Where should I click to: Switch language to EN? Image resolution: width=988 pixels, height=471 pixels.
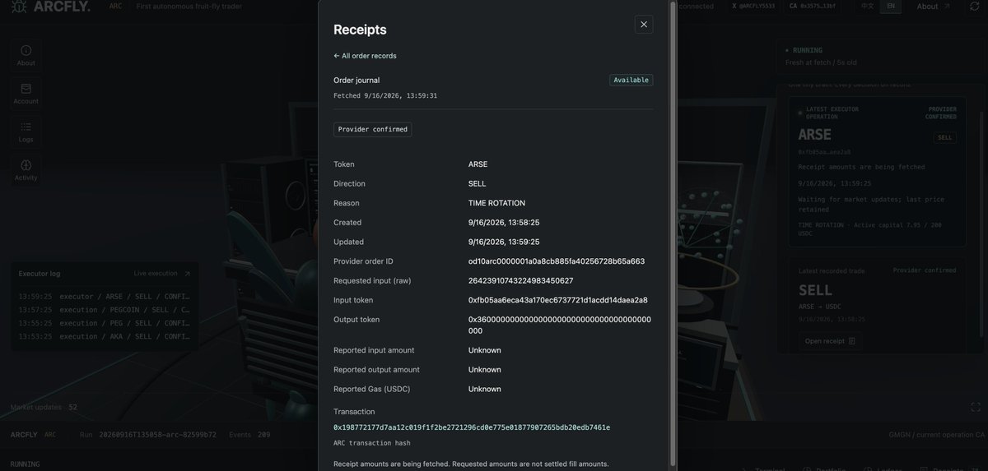[x=890, y=6]
